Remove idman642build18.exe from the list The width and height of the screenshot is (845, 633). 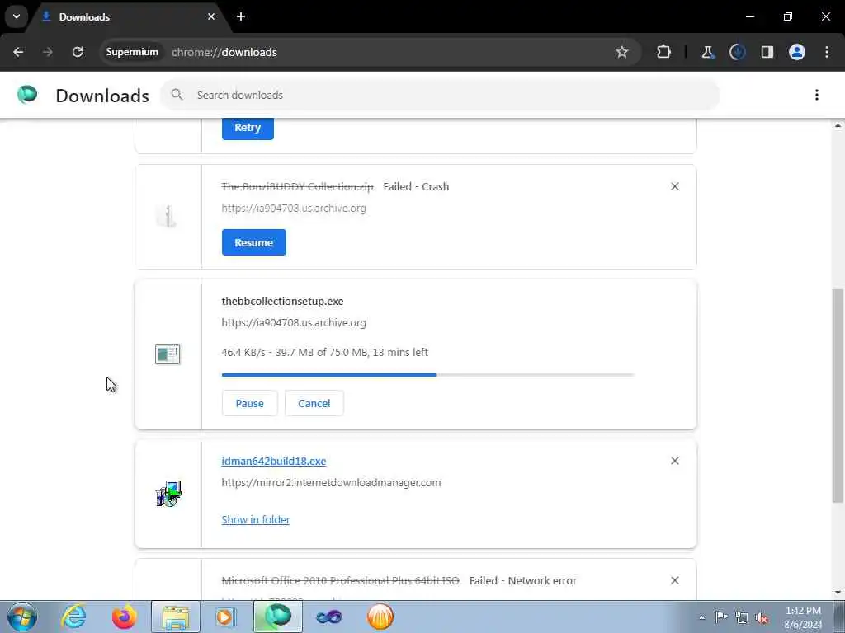(x=675, y=462)
